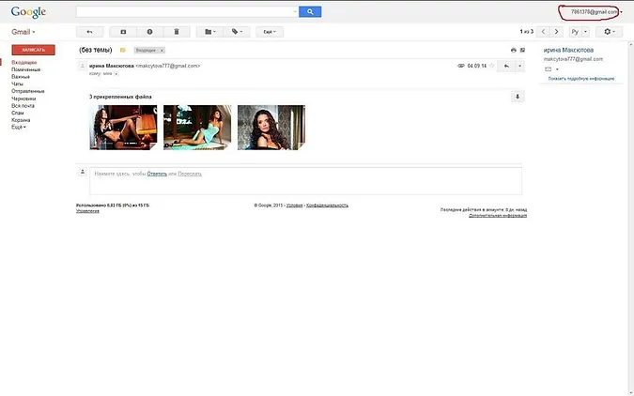Toggle the yellow importance marker
The width and height of the screenshot is (634, 396).
[x=122, y=50]
